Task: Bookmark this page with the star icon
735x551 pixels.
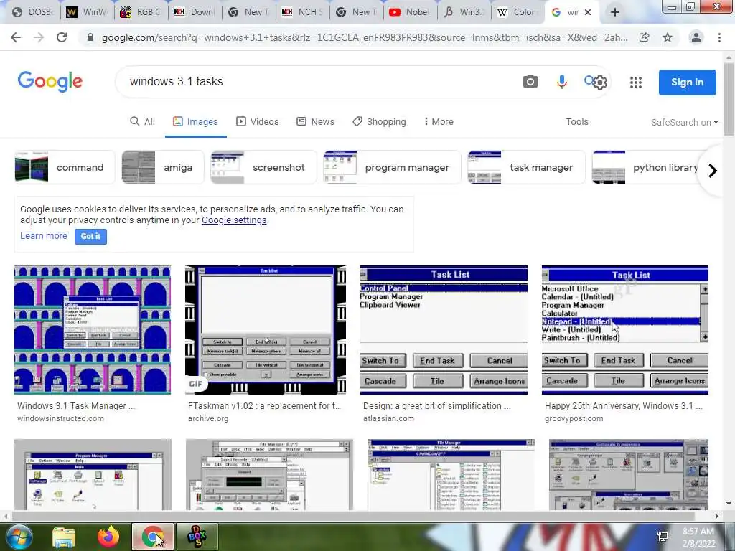Action: tap(668, 37)
